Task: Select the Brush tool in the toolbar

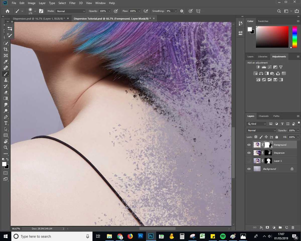Action: 6,74
